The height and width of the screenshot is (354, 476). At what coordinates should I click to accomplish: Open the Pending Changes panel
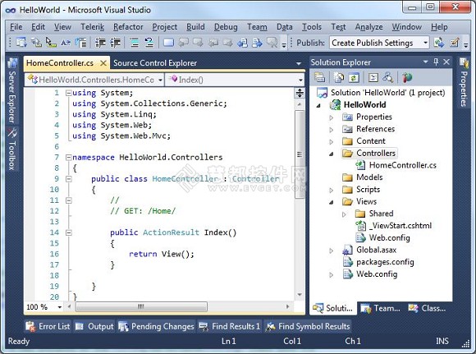click(156, 326)
